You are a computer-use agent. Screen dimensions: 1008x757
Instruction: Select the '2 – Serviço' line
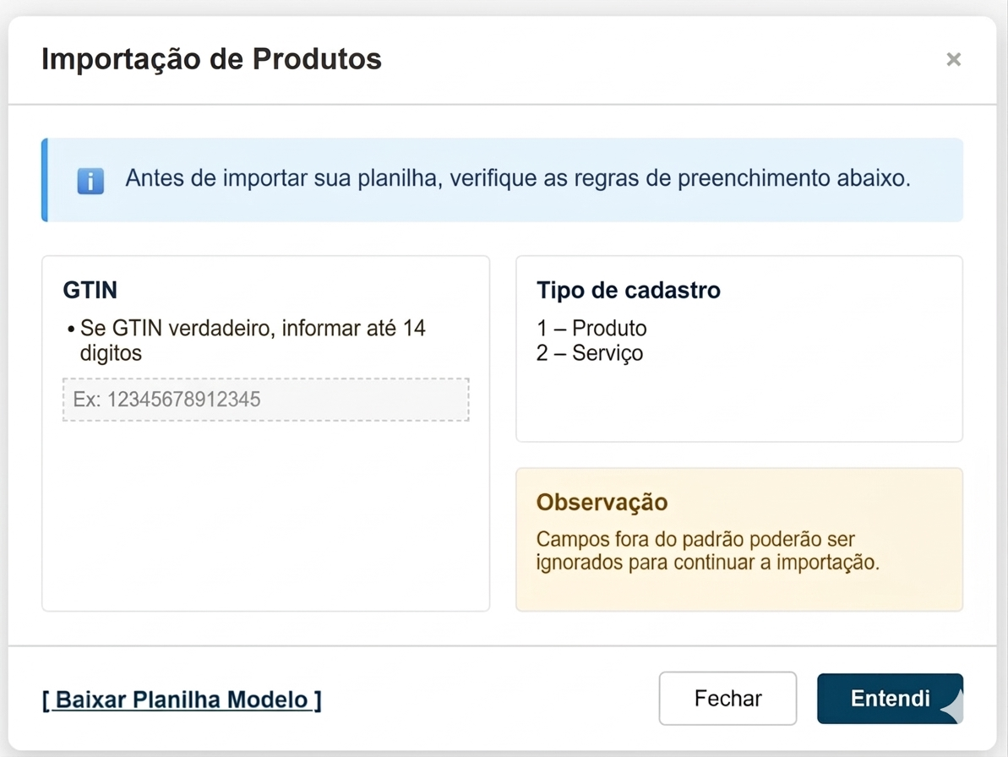point(590,352)
